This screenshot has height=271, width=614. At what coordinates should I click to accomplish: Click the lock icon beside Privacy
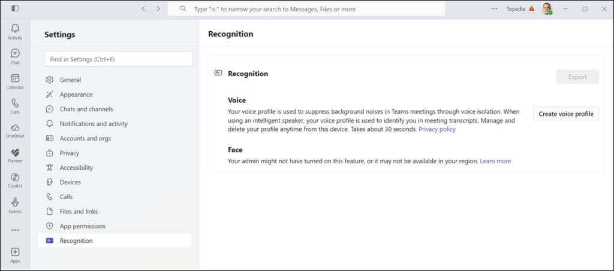tap(49, 153)
